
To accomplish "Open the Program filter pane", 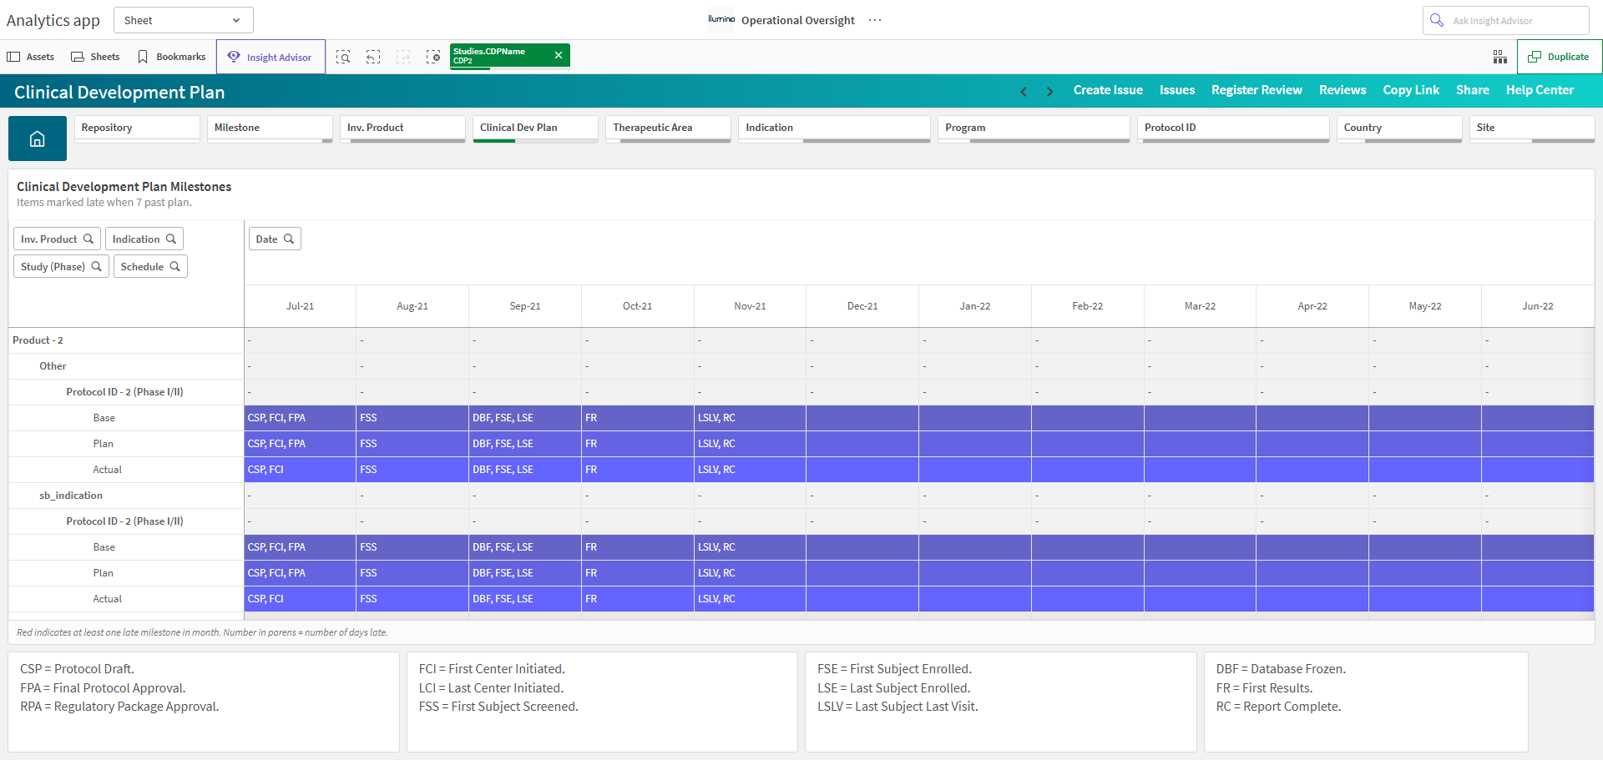I will 1034,128.
